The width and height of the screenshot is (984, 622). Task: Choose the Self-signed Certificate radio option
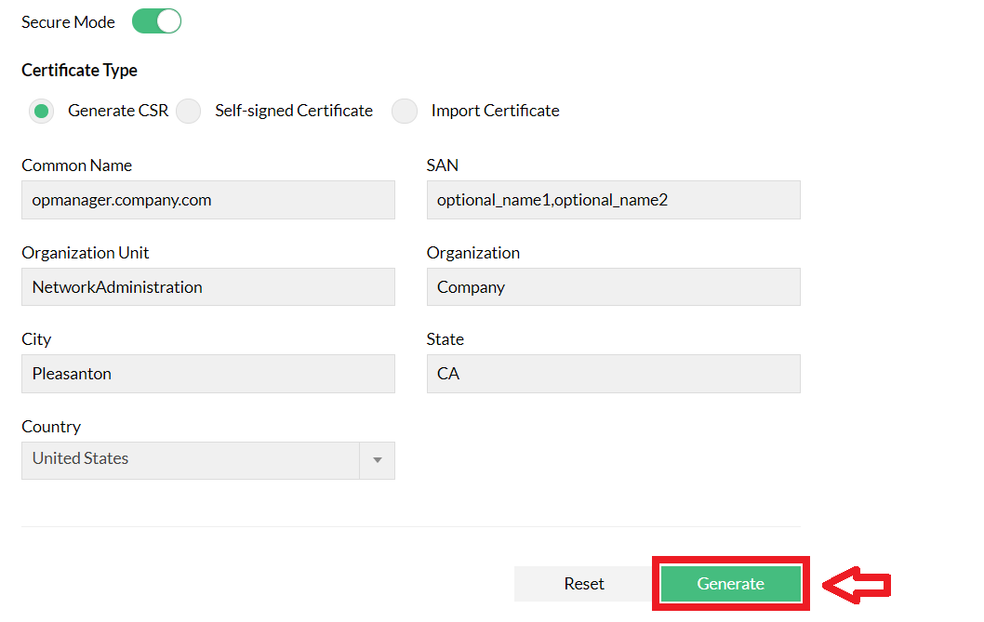point(189,112)
